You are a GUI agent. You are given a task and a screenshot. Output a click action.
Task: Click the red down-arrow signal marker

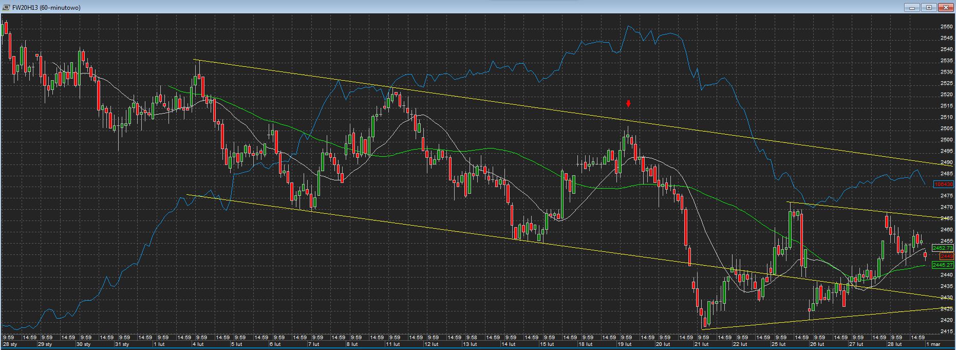[x=628, y=104]
